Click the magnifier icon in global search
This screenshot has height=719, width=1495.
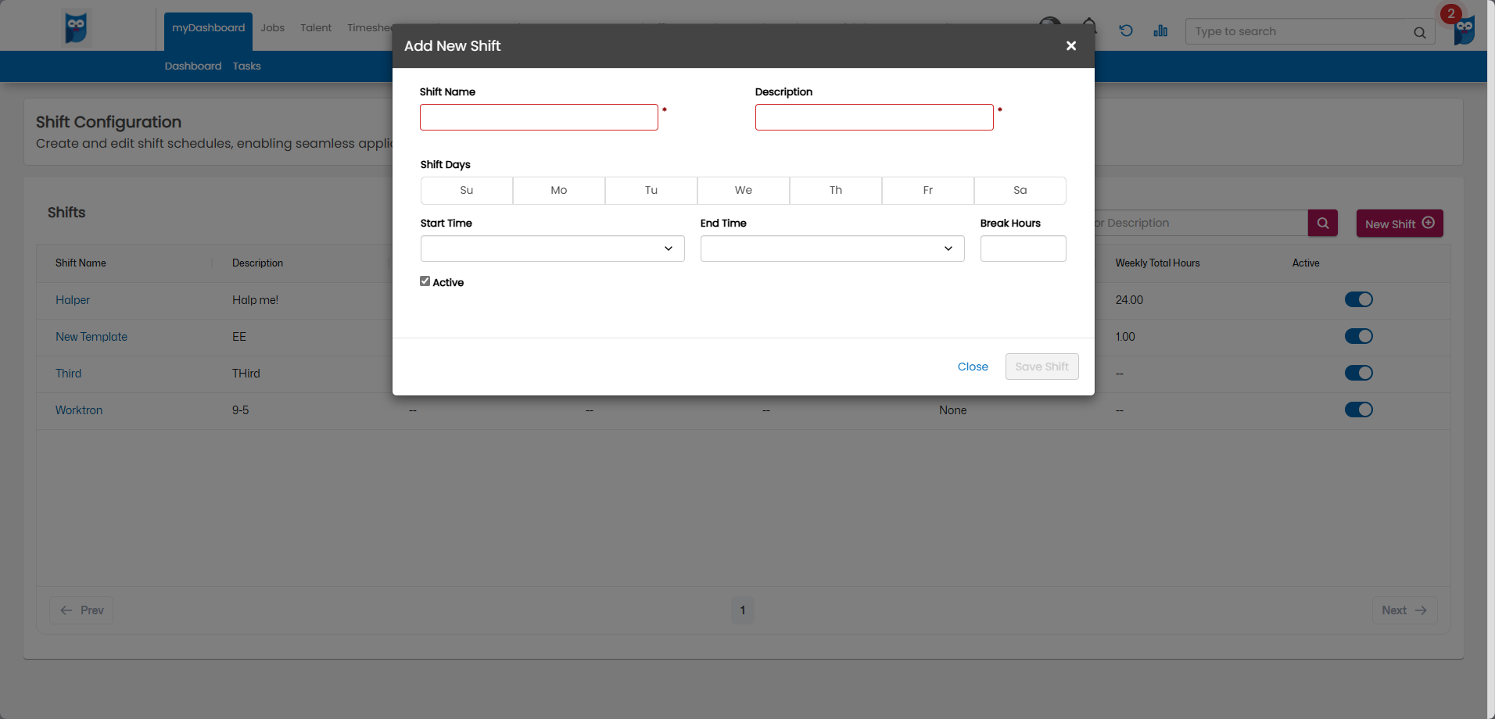click(x=1419, y=32)
